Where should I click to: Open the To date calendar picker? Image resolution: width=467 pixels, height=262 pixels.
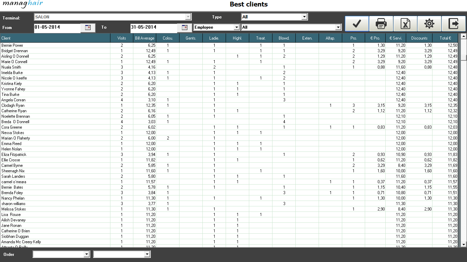point(185,28)
